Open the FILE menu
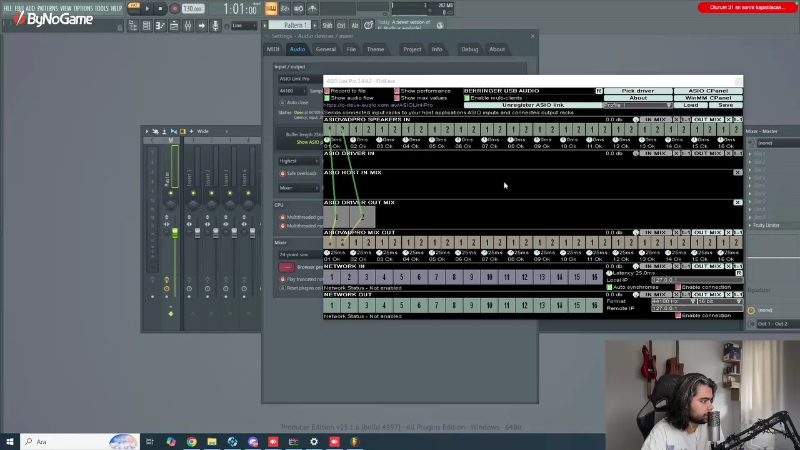The height and width of the screenshot is (450, 800). coord(7,8)
